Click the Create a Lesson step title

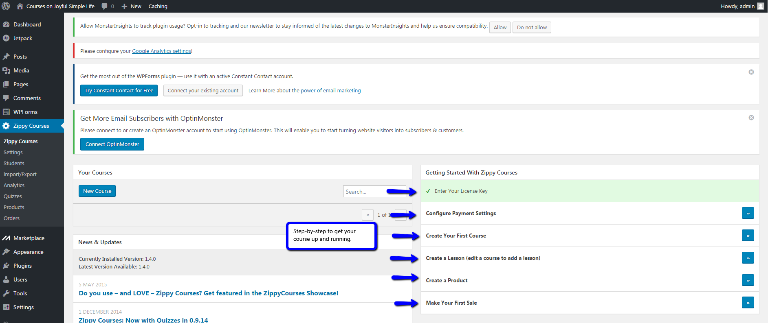tap(483, 258)
